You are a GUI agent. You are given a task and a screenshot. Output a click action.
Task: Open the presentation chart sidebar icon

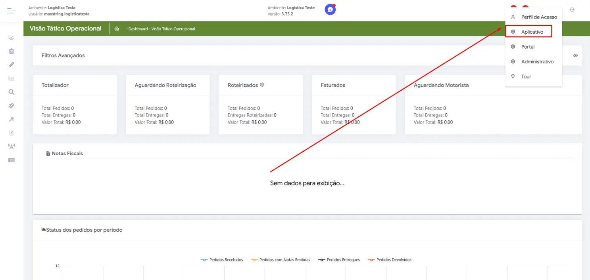[12, 37]
